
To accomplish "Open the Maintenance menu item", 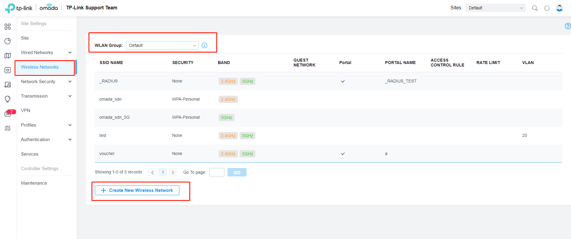I will [34, 183].
